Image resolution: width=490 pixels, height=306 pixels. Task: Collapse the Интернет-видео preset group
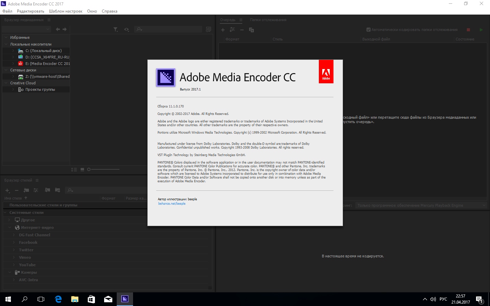coord(10,227)
